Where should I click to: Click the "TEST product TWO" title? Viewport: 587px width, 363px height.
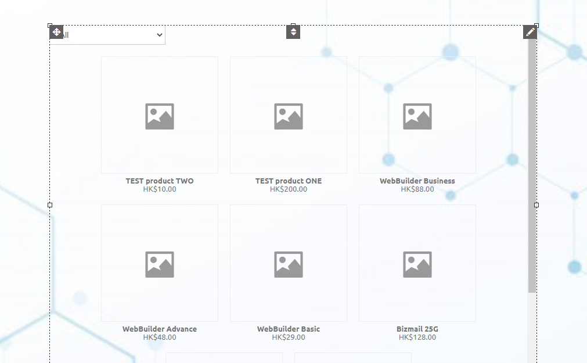[x=160, y=181]
